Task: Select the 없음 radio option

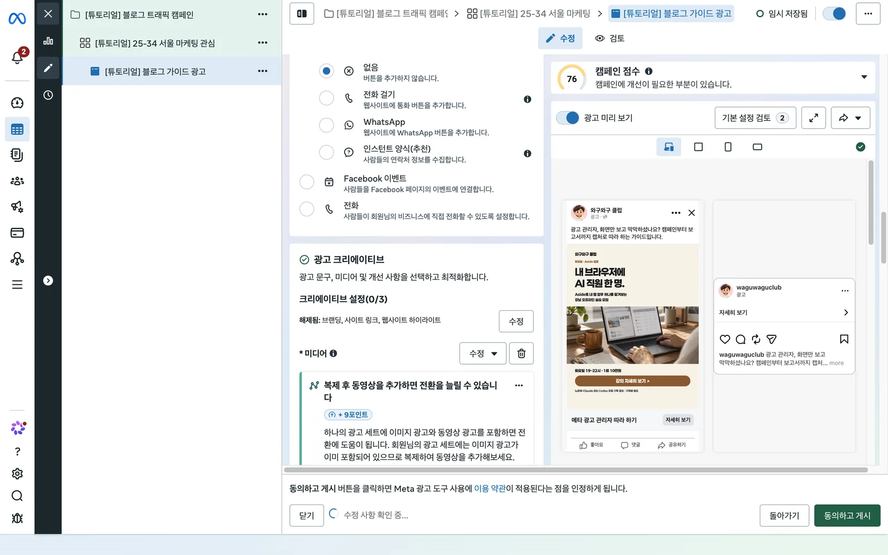Action: 326,70
